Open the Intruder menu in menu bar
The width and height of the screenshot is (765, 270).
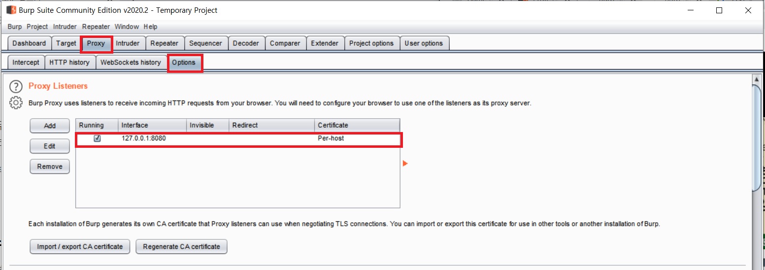[65, 27]
